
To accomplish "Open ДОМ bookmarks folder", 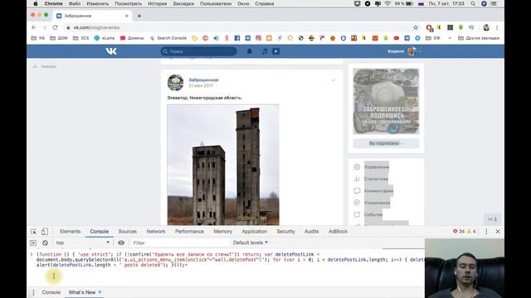I will click(59, 38).
